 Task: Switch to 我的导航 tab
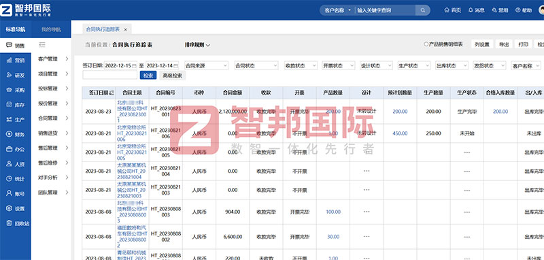(x=51, y=29)
